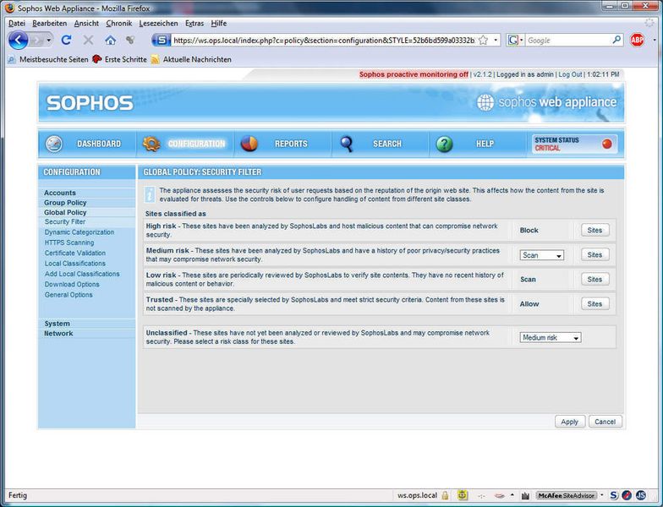Screen dimensions: 663x507
Task: Select Global Policy in the sidebar
Action: pos(65,213)
